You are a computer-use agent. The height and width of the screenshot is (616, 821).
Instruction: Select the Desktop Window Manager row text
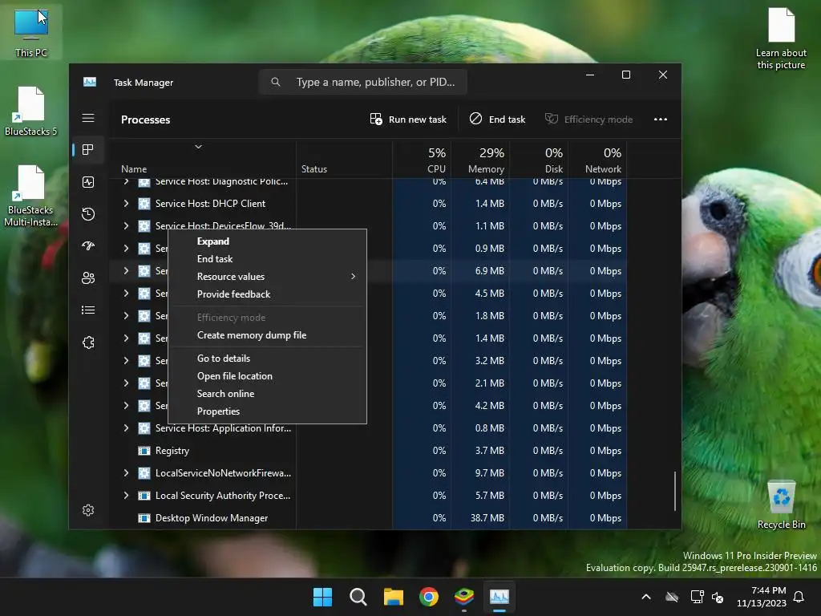click(212, 518)
